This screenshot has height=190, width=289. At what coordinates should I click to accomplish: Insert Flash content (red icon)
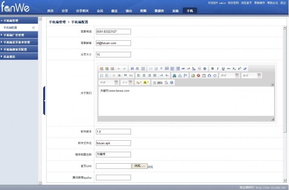pyautogui.click(x=198, y=75)
